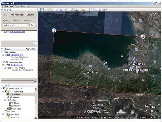Uncheck the GeoEye Imagery checkbox

(8, 68)
